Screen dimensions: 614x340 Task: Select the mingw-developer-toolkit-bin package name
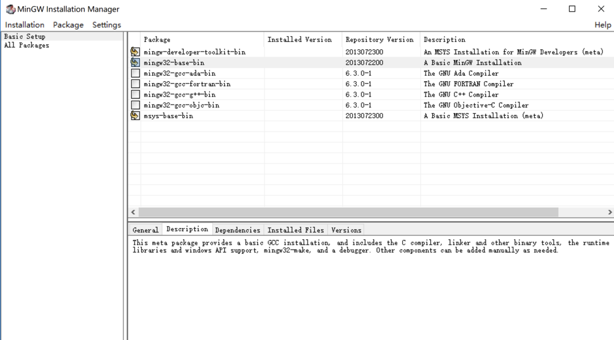point(195,52)
